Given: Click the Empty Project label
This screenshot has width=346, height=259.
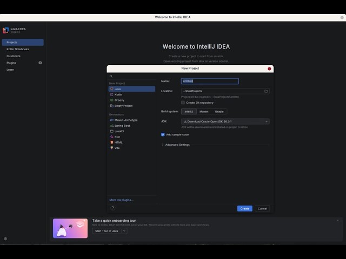Looking at the screenshot, I should click(x=124, y=106).
